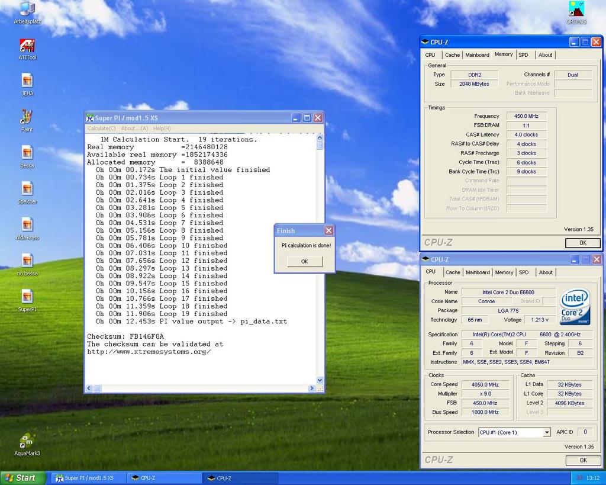Click the system tray temperature icon
Screen dimensions: 606x485
tap(579, 478)
